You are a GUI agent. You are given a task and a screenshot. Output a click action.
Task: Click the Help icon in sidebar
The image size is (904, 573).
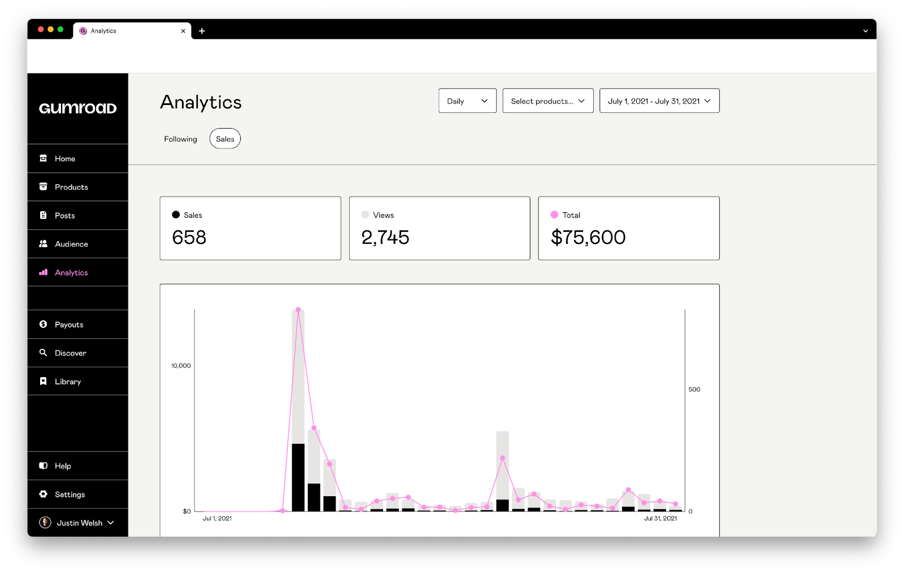tap(43, 466)
